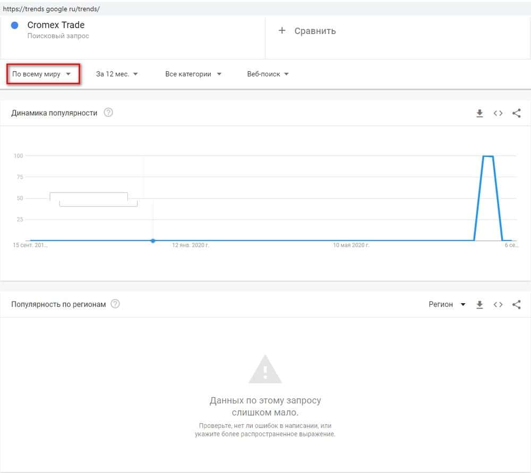The width and height of the screenshot is (531, 473).
Task: Click the warning triangle in regions panel
Action: [265, 369]
